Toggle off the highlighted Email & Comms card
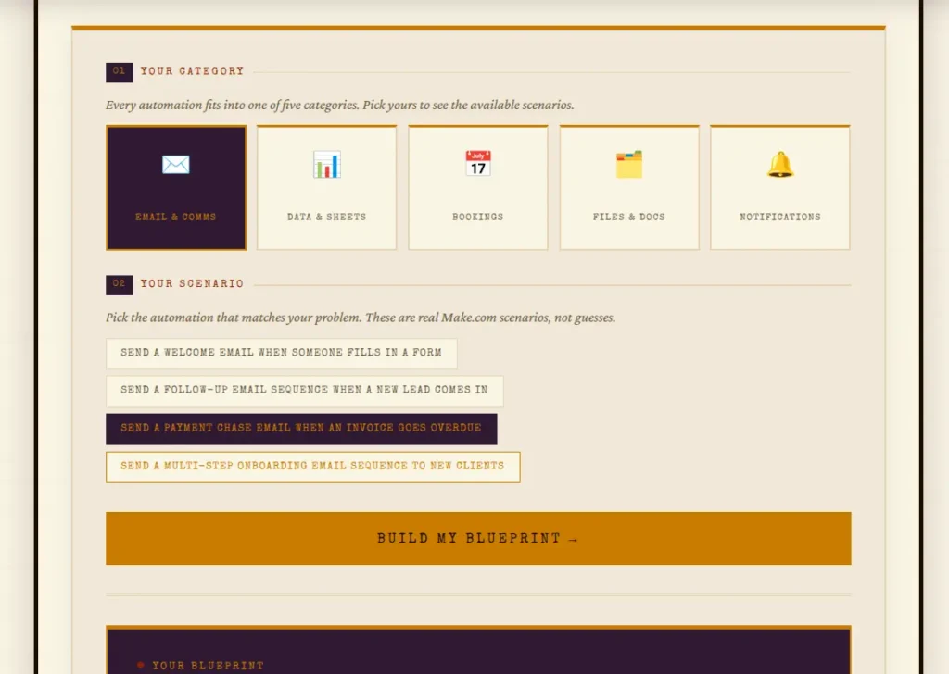Viewport: 949px width, 674px height. click(x=176, y=187)
